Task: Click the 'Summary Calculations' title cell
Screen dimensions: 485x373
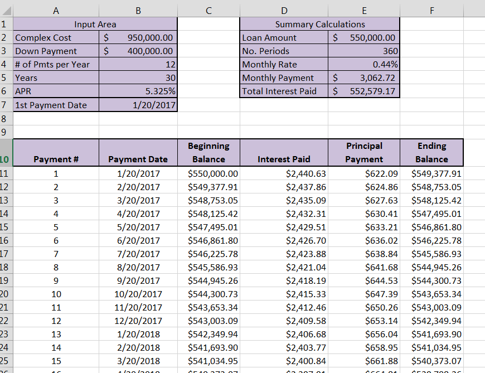Action: tap(320, 24)
